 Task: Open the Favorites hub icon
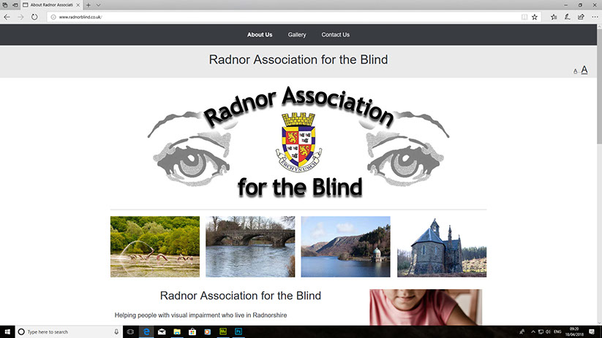pos(554,17)
